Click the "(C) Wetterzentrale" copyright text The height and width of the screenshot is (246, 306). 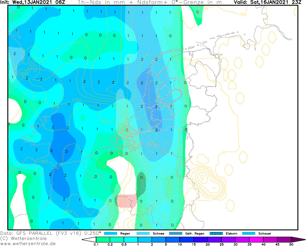23,238
